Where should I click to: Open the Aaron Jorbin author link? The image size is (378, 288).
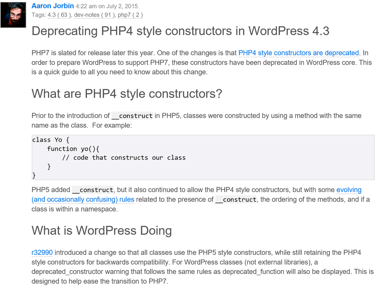tap(52, 6)
